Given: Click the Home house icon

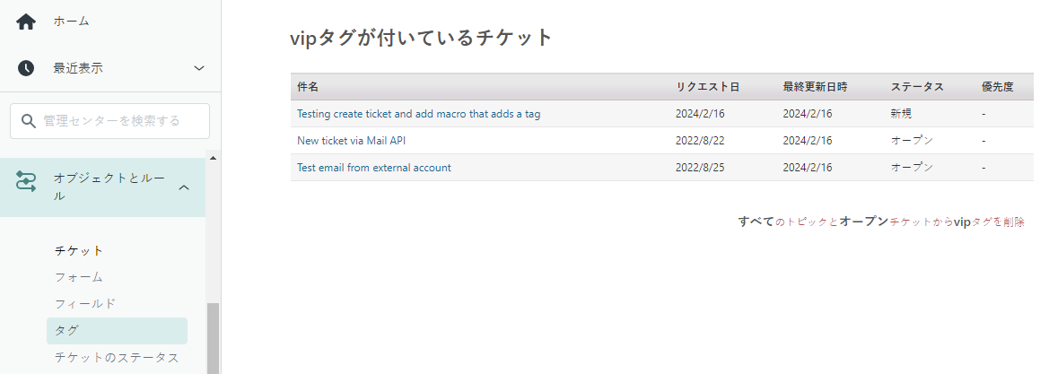Looking at the screenshot, I should click(25, 21).
